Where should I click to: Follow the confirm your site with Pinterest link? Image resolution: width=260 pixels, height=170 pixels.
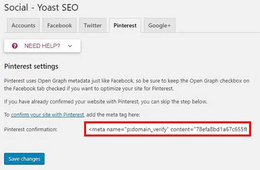48,114
